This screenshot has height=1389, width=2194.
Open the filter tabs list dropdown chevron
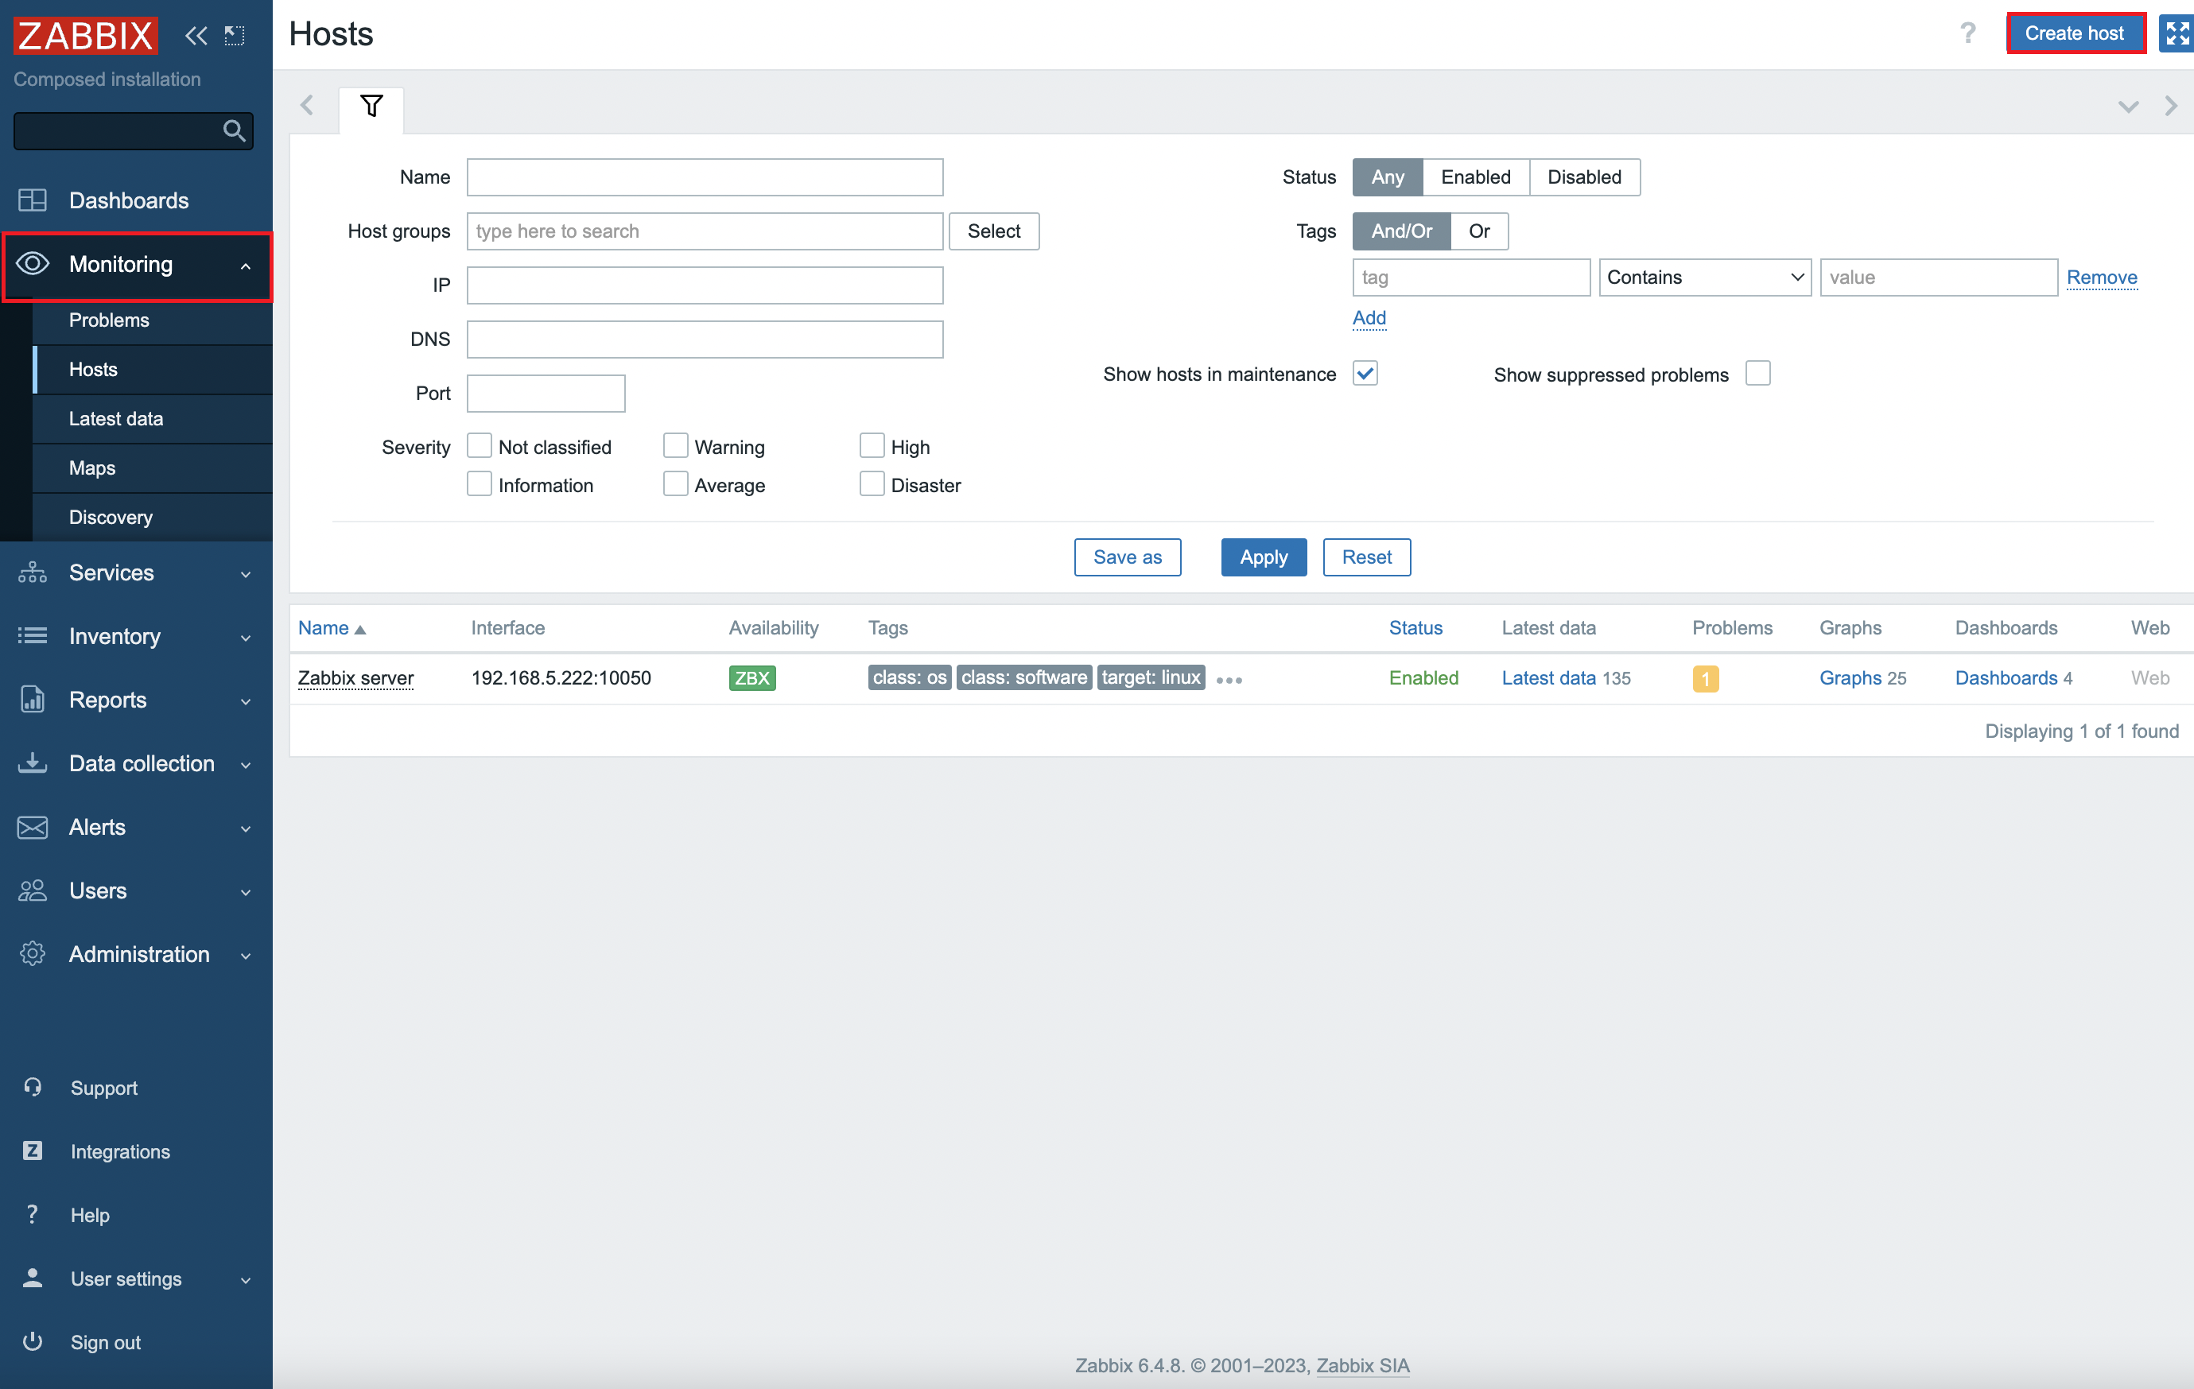(x=2129, y=107)
